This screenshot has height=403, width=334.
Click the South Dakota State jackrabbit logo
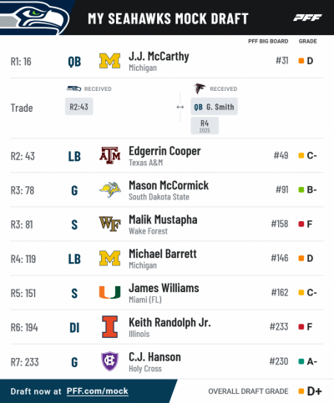tap(110, 189)
